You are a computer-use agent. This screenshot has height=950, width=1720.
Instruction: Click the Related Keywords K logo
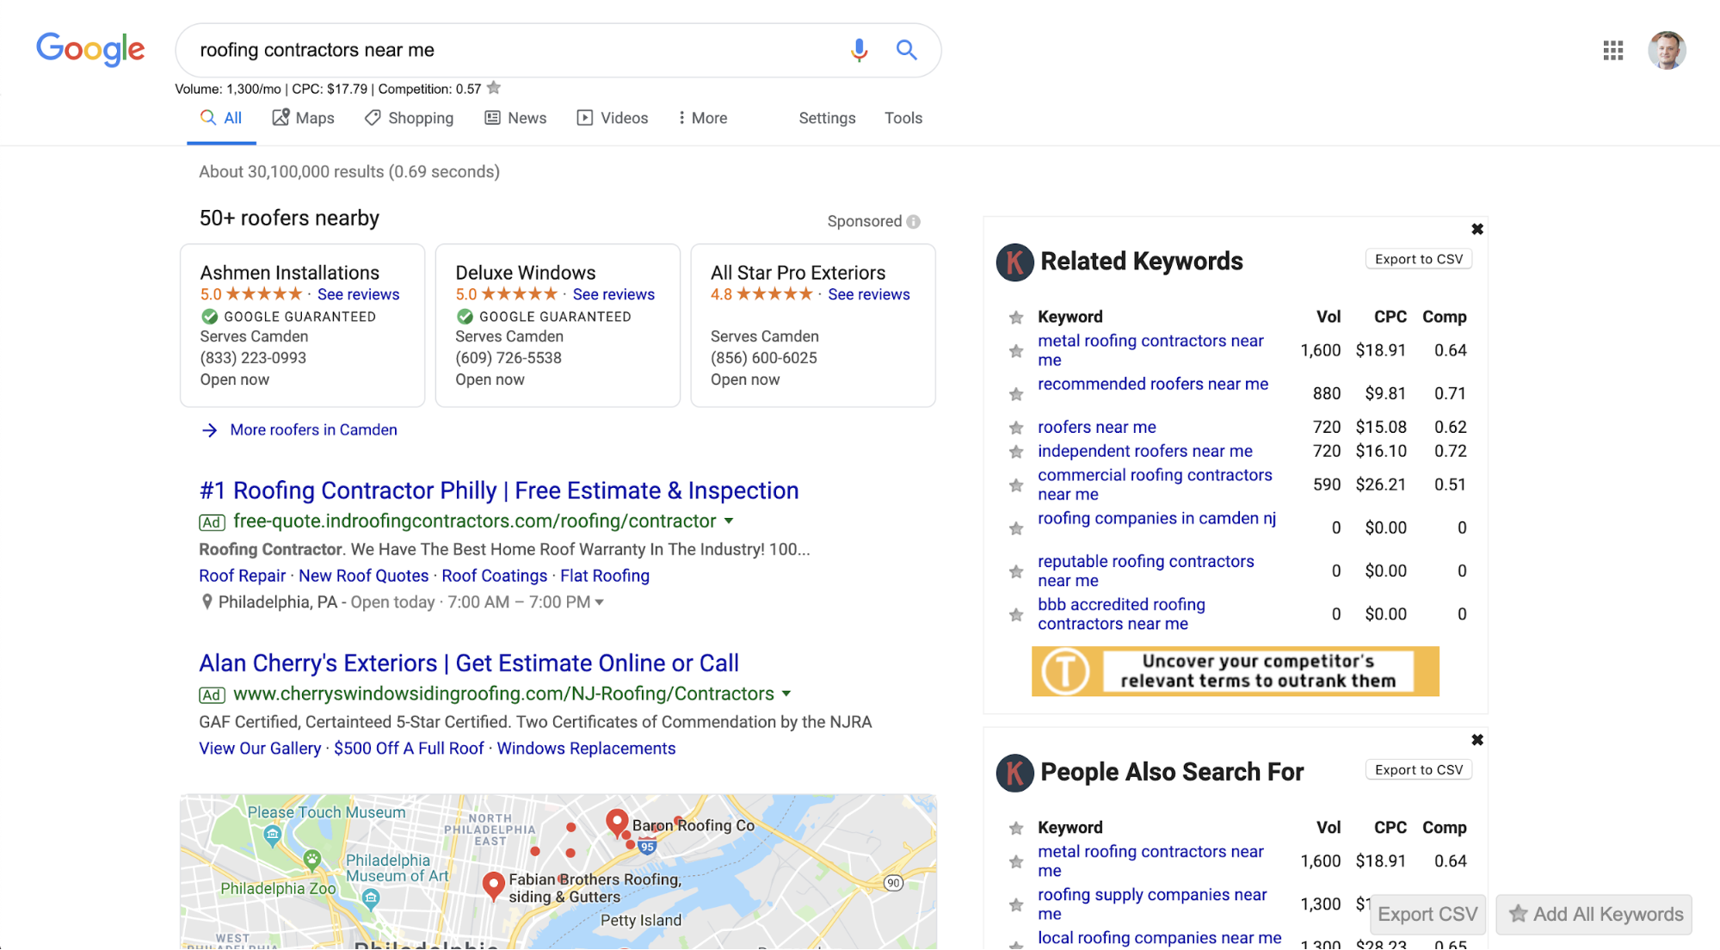click(1014, 262)
